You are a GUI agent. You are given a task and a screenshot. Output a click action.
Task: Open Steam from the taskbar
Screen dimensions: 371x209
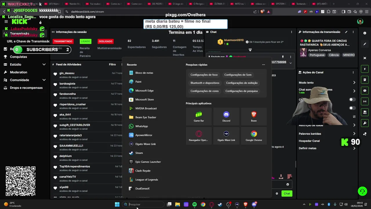220,204
